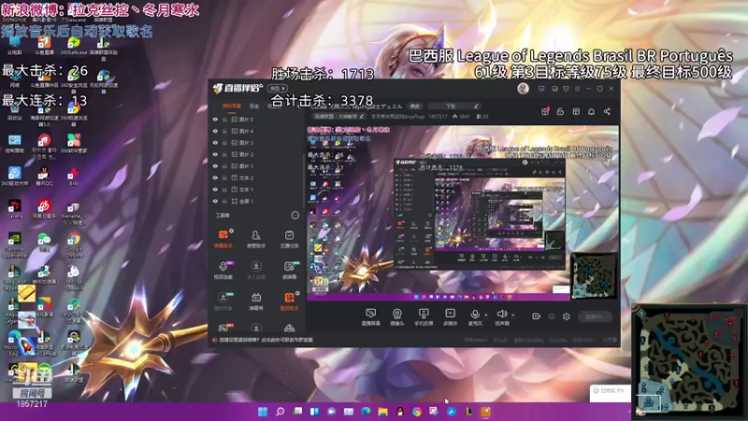Open the 读弹幕 tool

click(289, 269)
